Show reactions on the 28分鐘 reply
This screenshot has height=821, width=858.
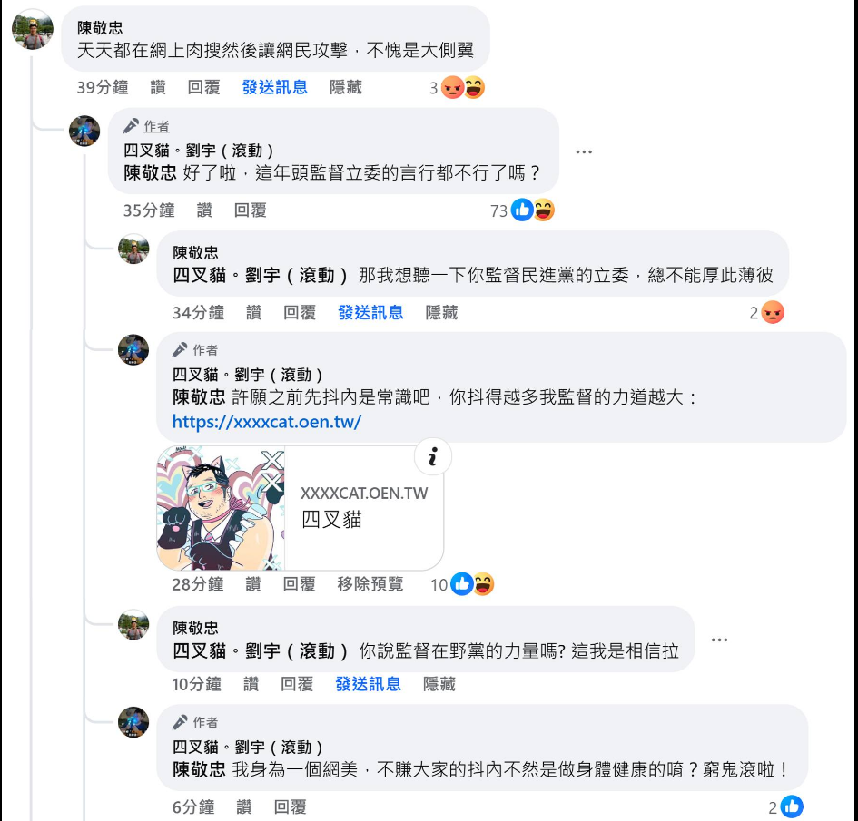(462, 584)
